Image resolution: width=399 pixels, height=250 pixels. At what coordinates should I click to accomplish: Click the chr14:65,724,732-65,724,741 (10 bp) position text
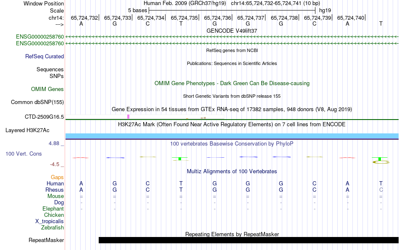coord(276,3)
